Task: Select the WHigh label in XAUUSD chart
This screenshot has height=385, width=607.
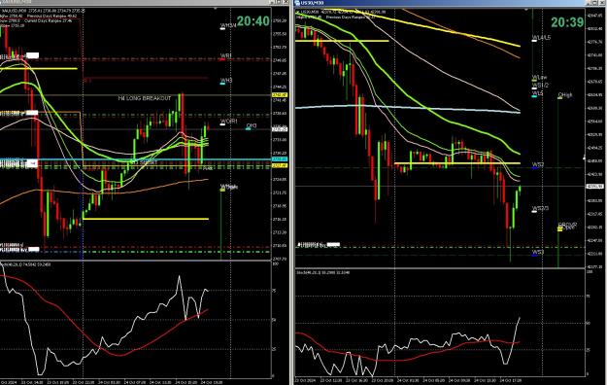Action: point(229,187)
